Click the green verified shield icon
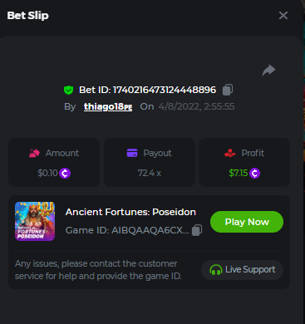Viewport: 305px width, 324px height. (x=68, y=91)
